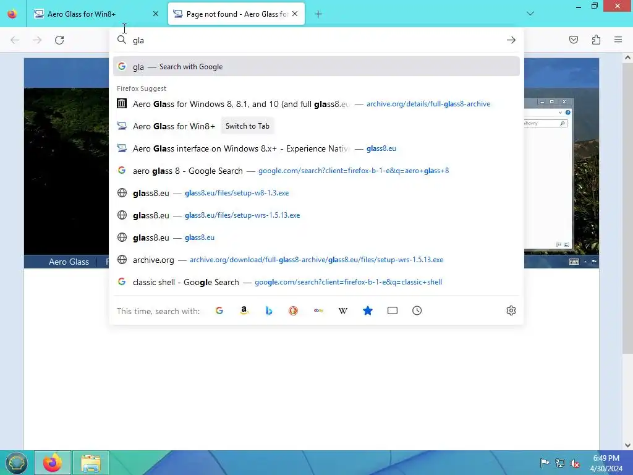This screenshot has width=633, height=475.
Task: Search with Google engine icon
Action: pos(219,310)
